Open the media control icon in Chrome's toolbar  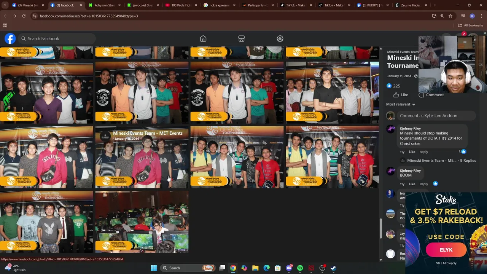[x=463, y=16]
